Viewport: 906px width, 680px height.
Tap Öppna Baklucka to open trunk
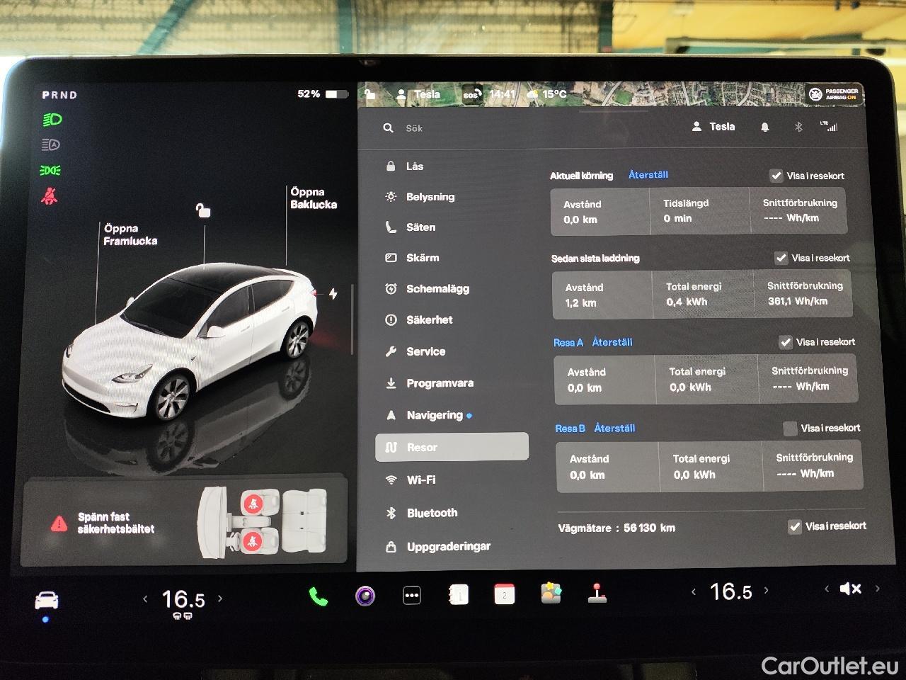click(x=314, y=198)
